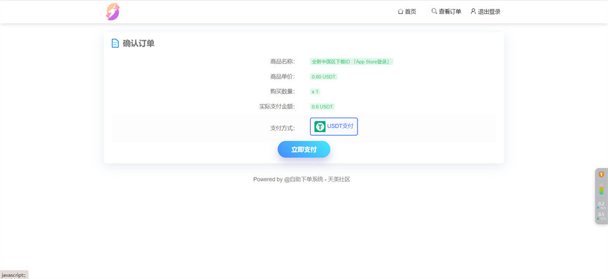Click the user icon beside 退出登录
The image size is (608, 279).
pyautogui.click(x=474, y=12)
